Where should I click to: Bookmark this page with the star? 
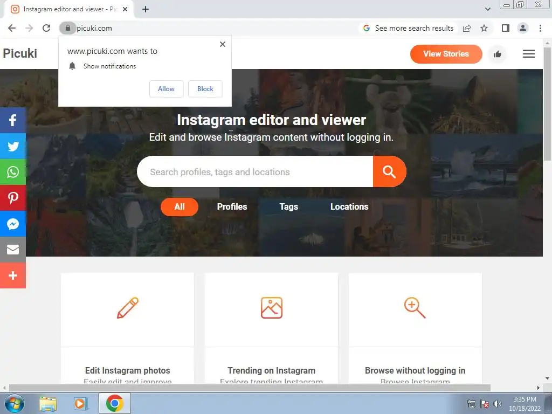(484, 28)
